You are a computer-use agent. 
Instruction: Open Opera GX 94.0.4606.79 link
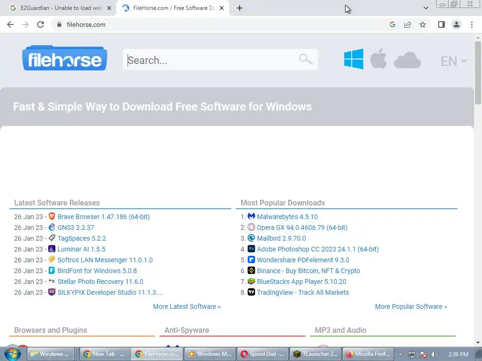click(302, 228)
